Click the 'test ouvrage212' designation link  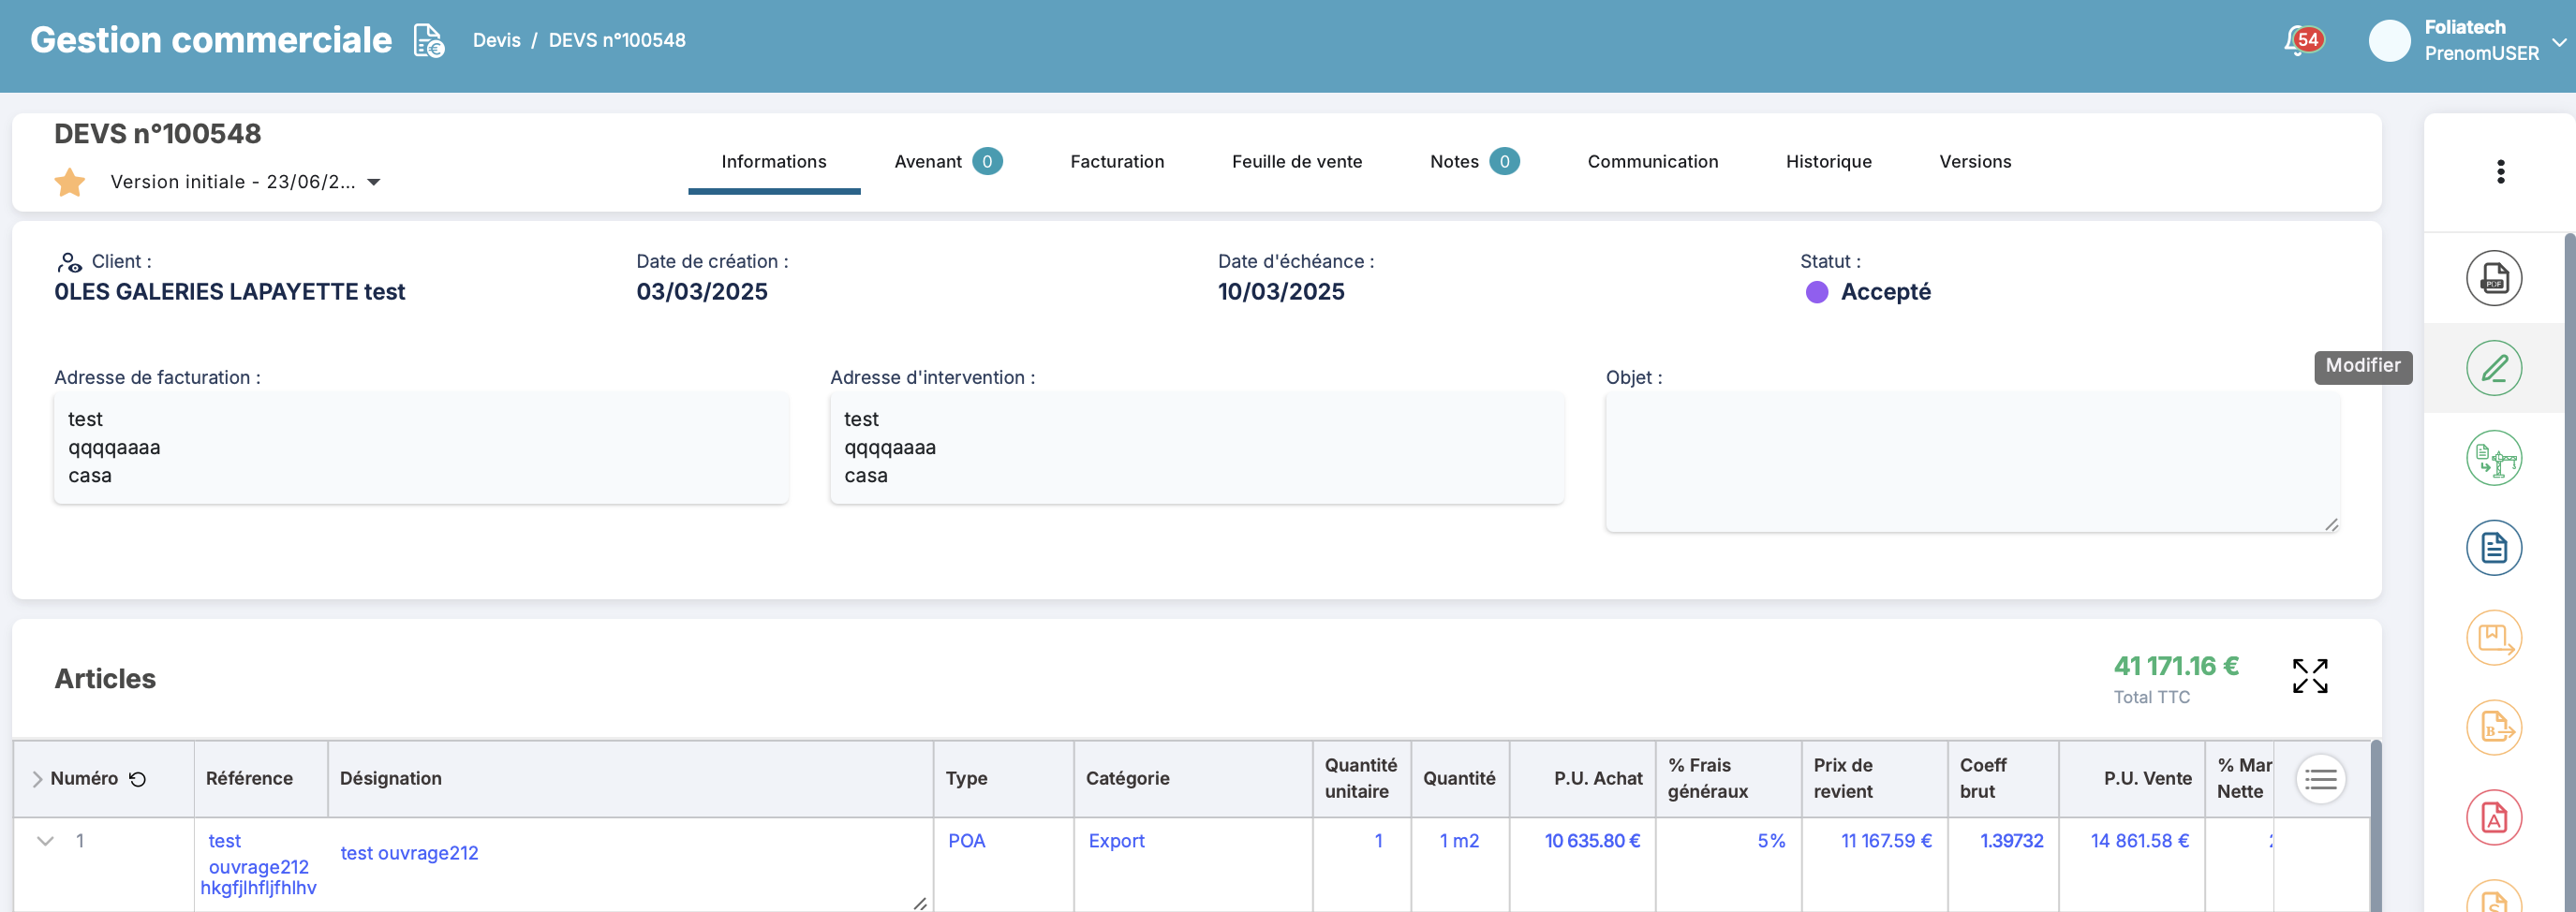click(409, 853)
